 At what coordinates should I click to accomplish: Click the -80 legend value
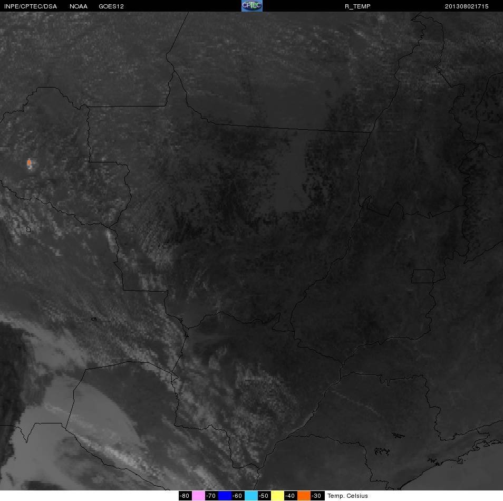(x=185, y=496)
